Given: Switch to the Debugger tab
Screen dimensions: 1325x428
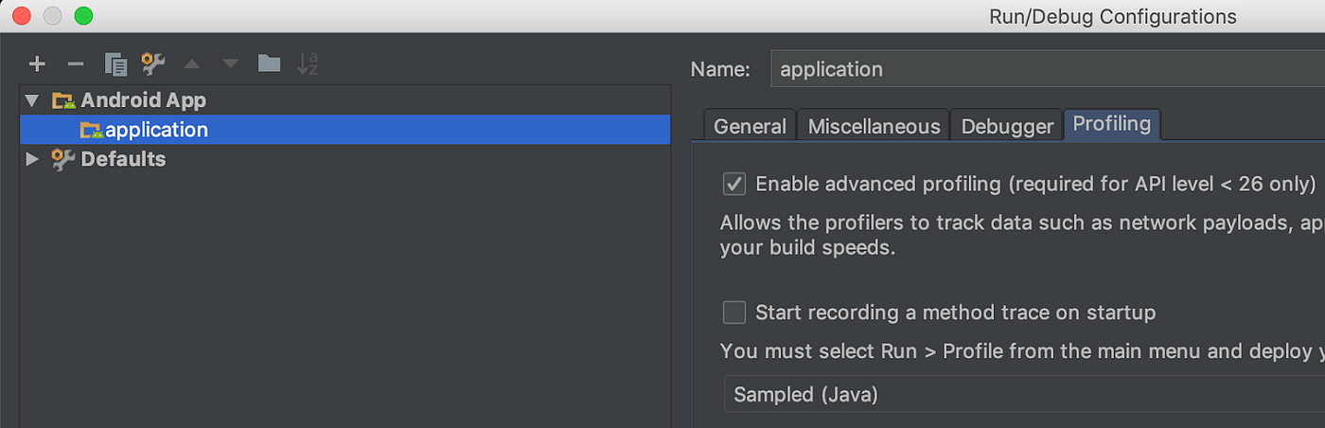Looking at the screenshot, I should (x=1007, y=126).
